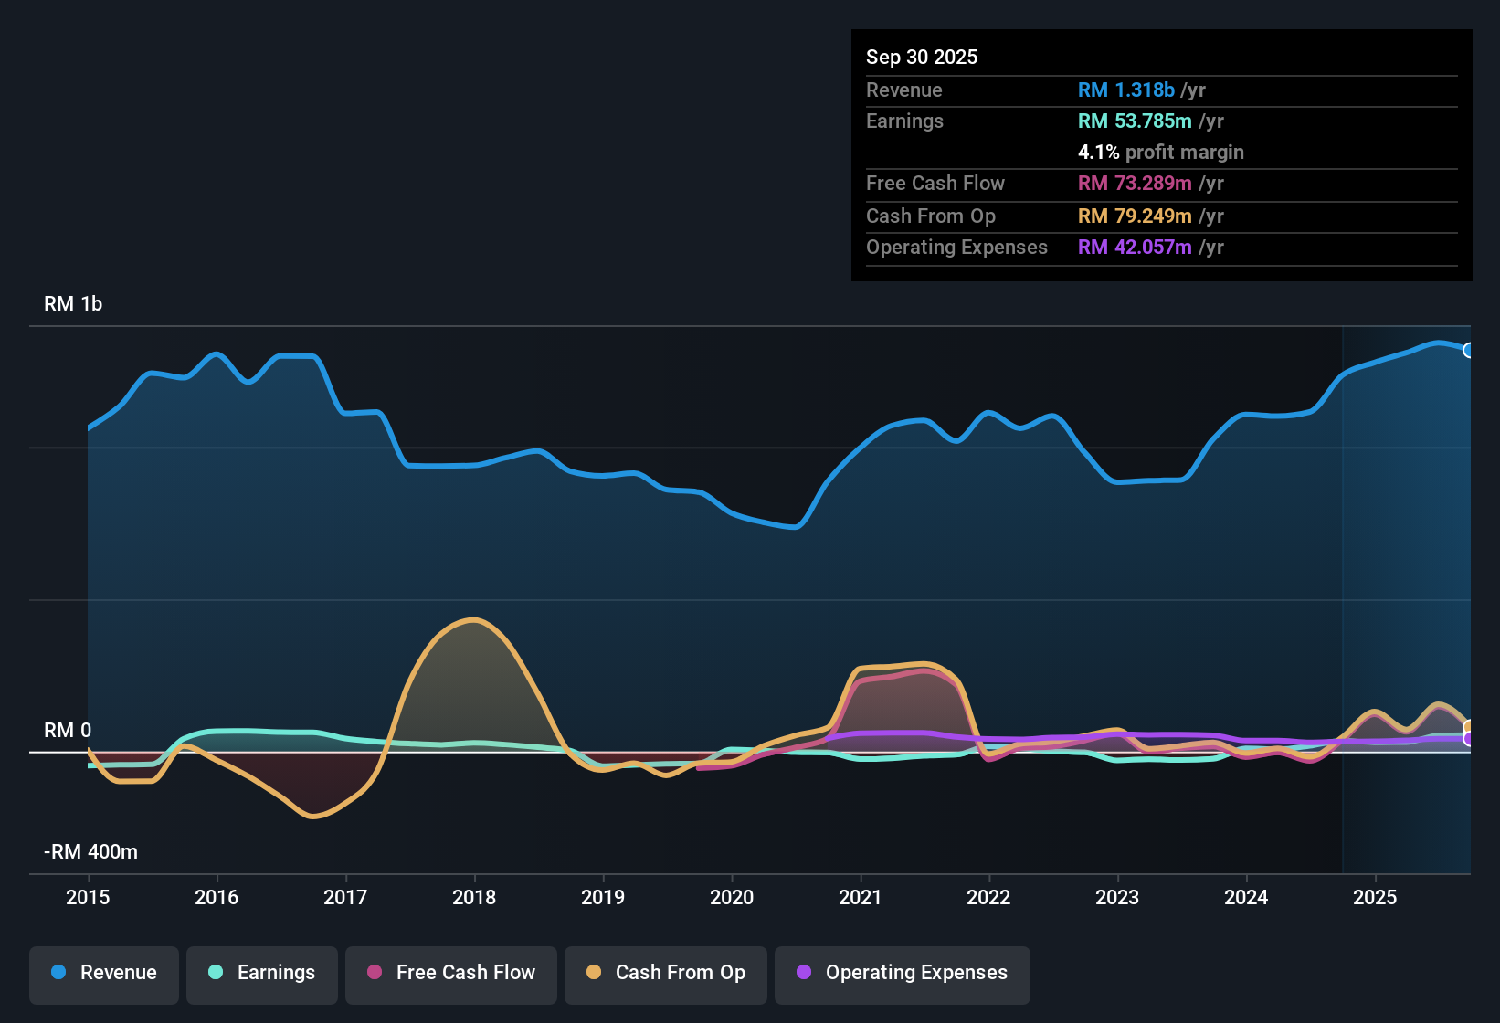Click the Sep 30 2025 header in the data panel
1500x1023 pixels.
[x=922, y=57]
